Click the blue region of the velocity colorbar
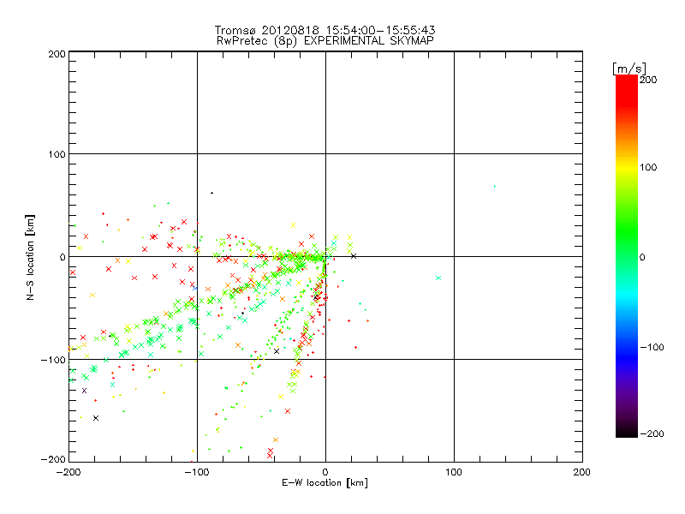Viewport: 685px width, 514px height. (627, 354)
